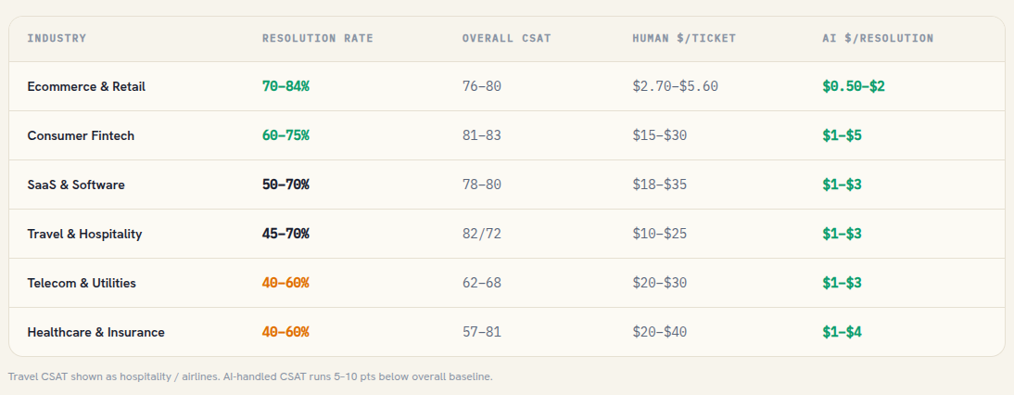Click the $1–$5 AI resolution cost

click(842, 135)
